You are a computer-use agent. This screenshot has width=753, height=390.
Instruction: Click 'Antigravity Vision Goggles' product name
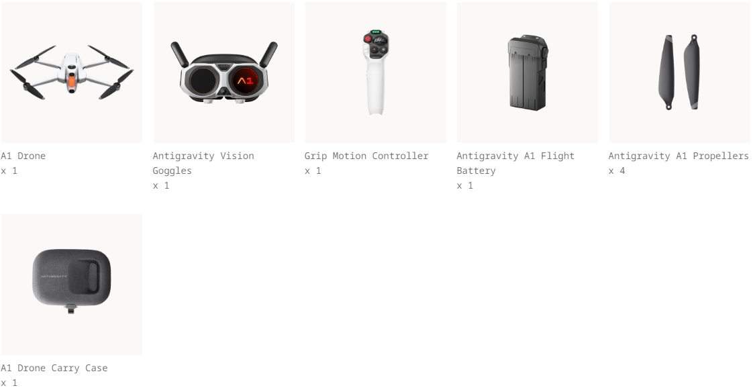point(203,163)
